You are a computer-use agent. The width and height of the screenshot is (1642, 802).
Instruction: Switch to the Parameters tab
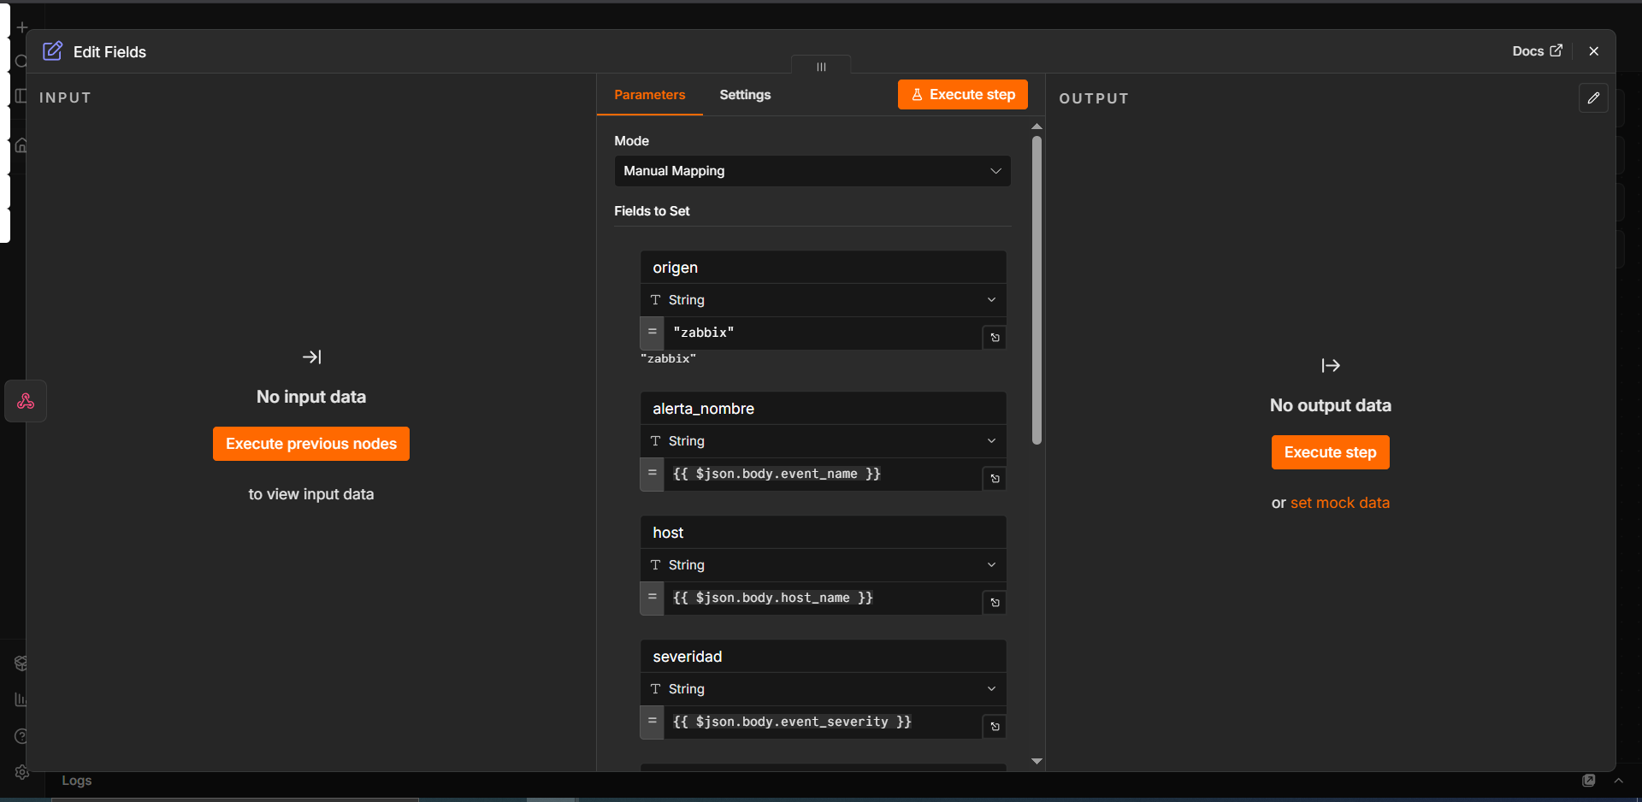point(650,95)
